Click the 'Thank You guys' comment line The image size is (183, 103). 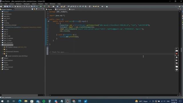59,52
